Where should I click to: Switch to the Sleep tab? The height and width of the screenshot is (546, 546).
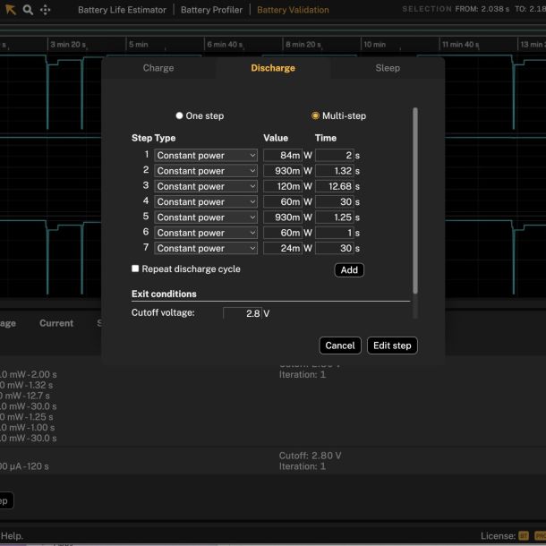click(388, 68)
